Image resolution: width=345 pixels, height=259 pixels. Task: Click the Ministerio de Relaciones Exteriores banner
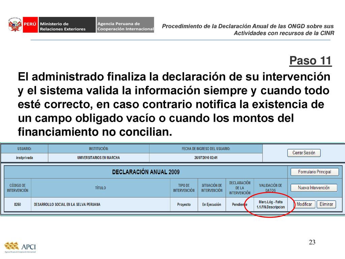pyautogui.click(x=67, y=25)
